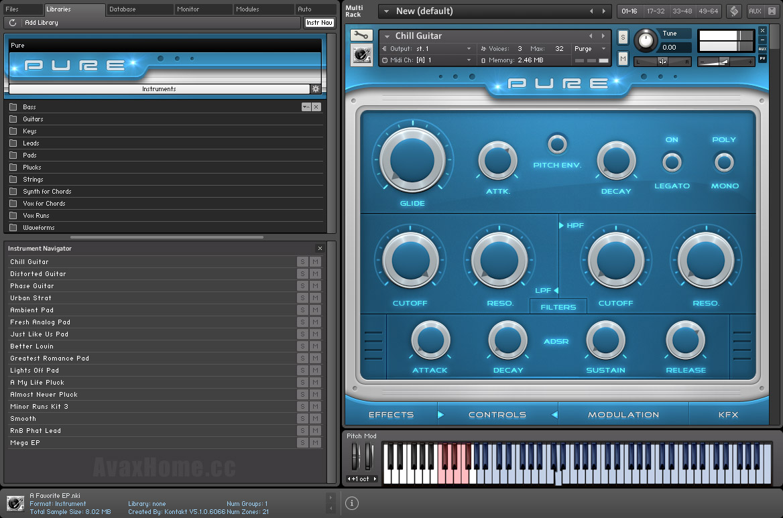Click the sort button in Bass row
Viewport: 783px width, 518px height.
click(306, 107)
